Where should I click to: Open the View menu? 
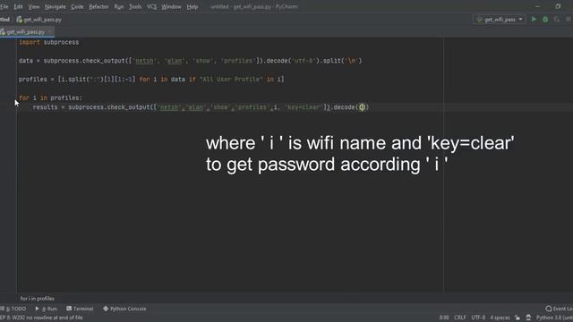(34, 6)
